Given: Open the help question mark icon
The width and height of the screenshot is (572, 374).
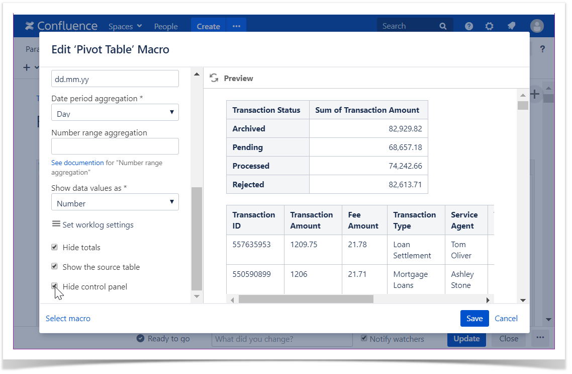Looking at the screenshot, I should (x=468, y=26).
